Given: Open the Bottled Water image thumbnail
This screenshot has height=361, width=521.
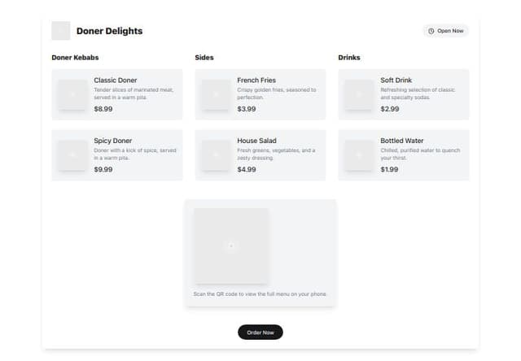Looking at the screenshot, I should coord(359,155).
